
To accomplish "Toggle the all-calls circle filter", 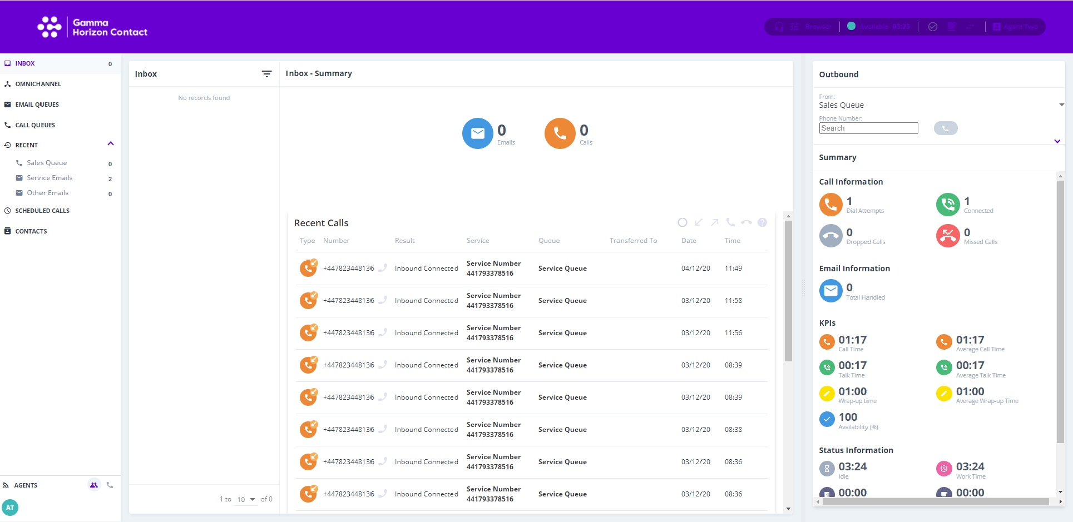I will click(x=683, y=222).
